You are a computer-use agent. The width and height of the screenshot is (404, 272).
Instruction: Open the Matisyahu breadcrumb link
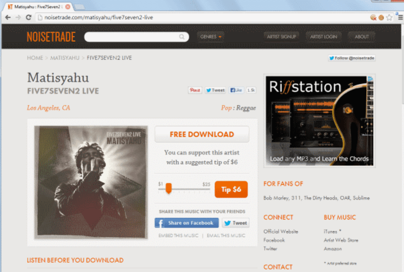[65, 58]
